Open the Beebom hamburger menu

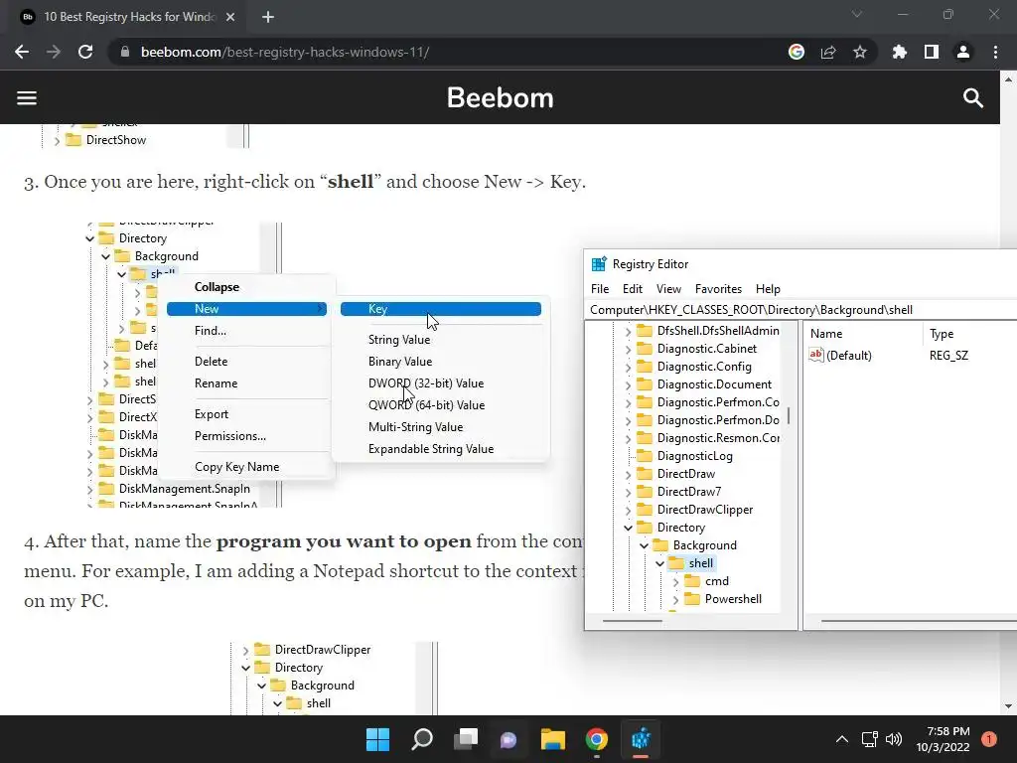pyautogui.click(x=27, y=98)
